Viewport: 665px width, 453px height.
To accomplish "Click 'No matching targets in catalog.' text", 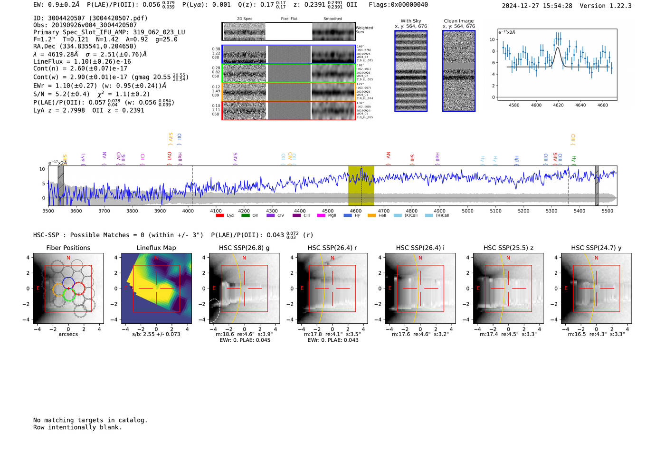I will pos(90,420).
